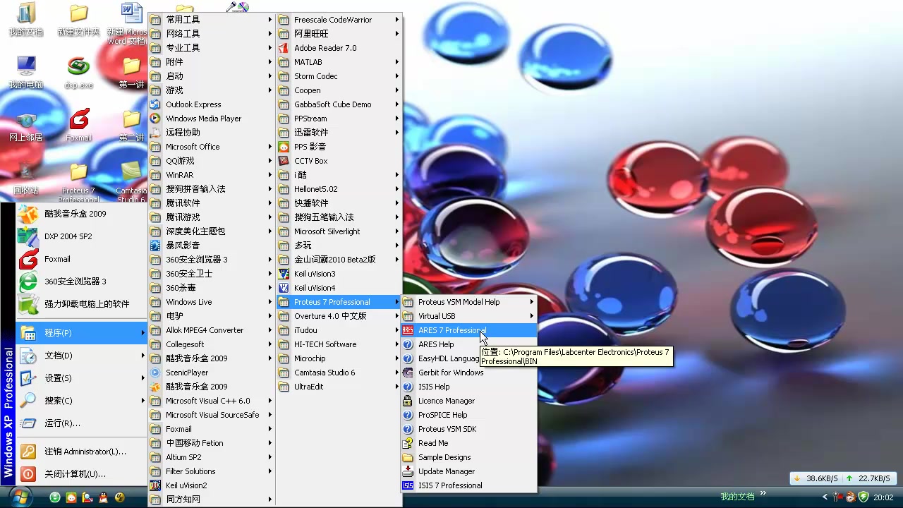Open Update Manager entry
903x508 pixels.
[469, 471]
